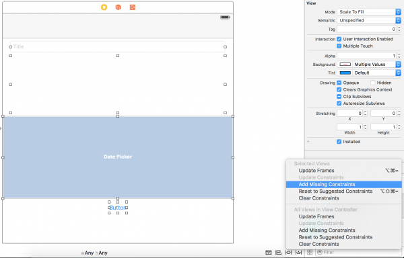Click the blue Button on the canvas
404x258 pixels.
tap(118, 208)
